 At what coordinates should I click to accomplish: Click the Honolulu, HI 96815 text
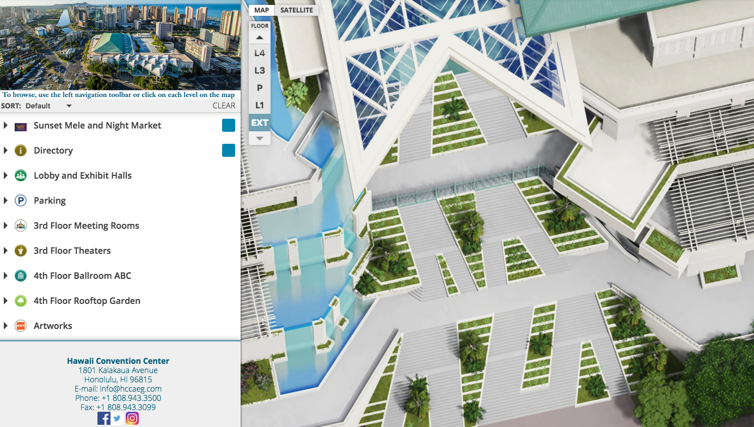pos(118,380)
